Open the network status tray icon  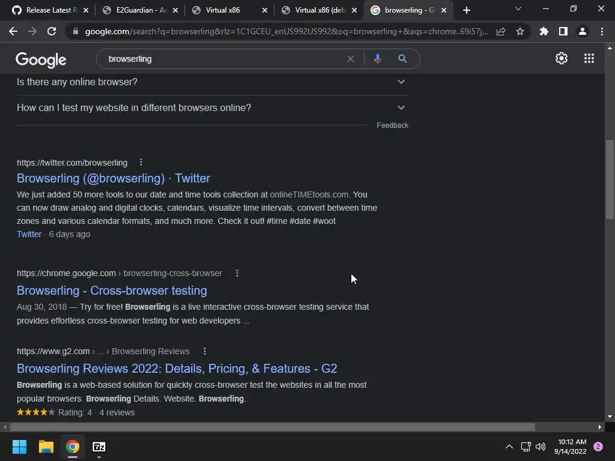tap(526, 447)
